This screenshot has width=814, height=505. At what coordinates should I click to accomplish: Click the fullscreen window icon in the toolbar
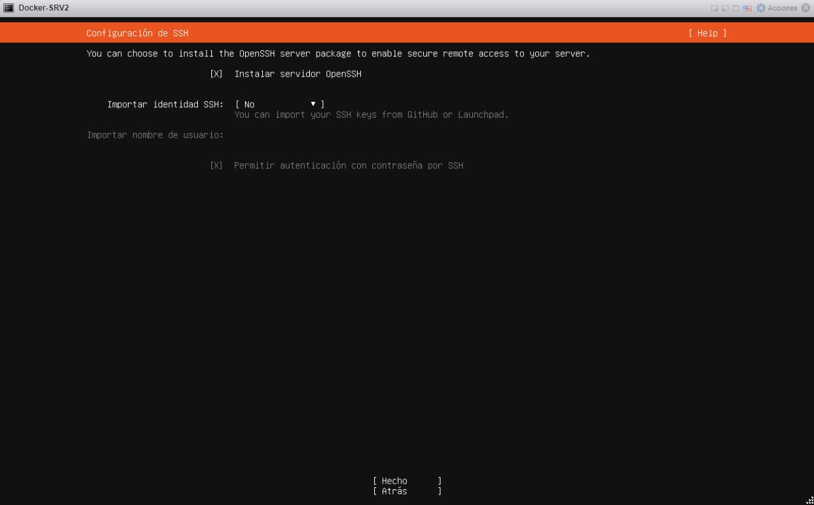[x=736, y=7]
